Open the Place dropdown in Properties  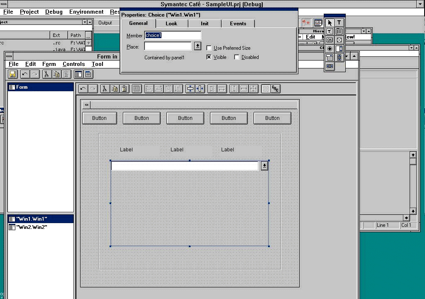pos(198,46)
